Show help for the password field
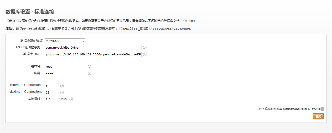This screenshot has height=133, width=332. (90, 73)
